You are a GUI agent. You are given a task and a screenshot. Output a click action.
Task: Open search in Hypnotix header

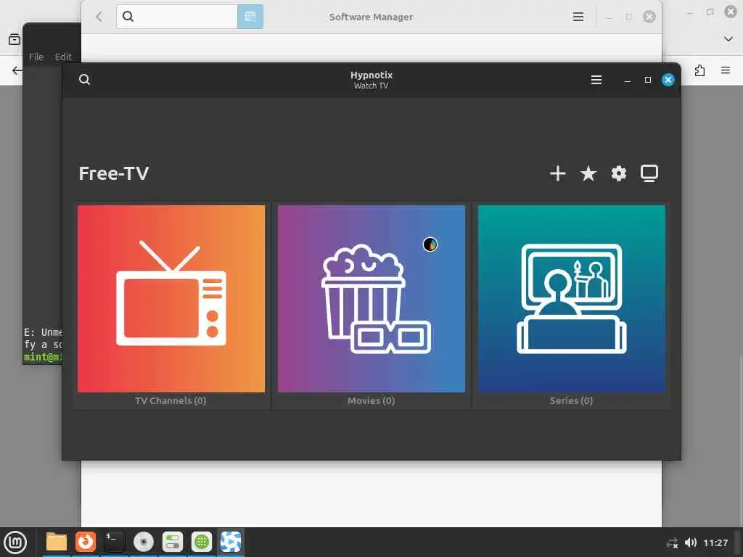[x=84, y=80]
